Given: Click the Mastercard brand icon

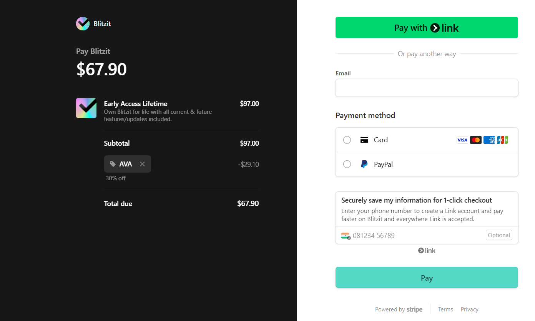Looking at the screenshot, I should click(476, 140).
